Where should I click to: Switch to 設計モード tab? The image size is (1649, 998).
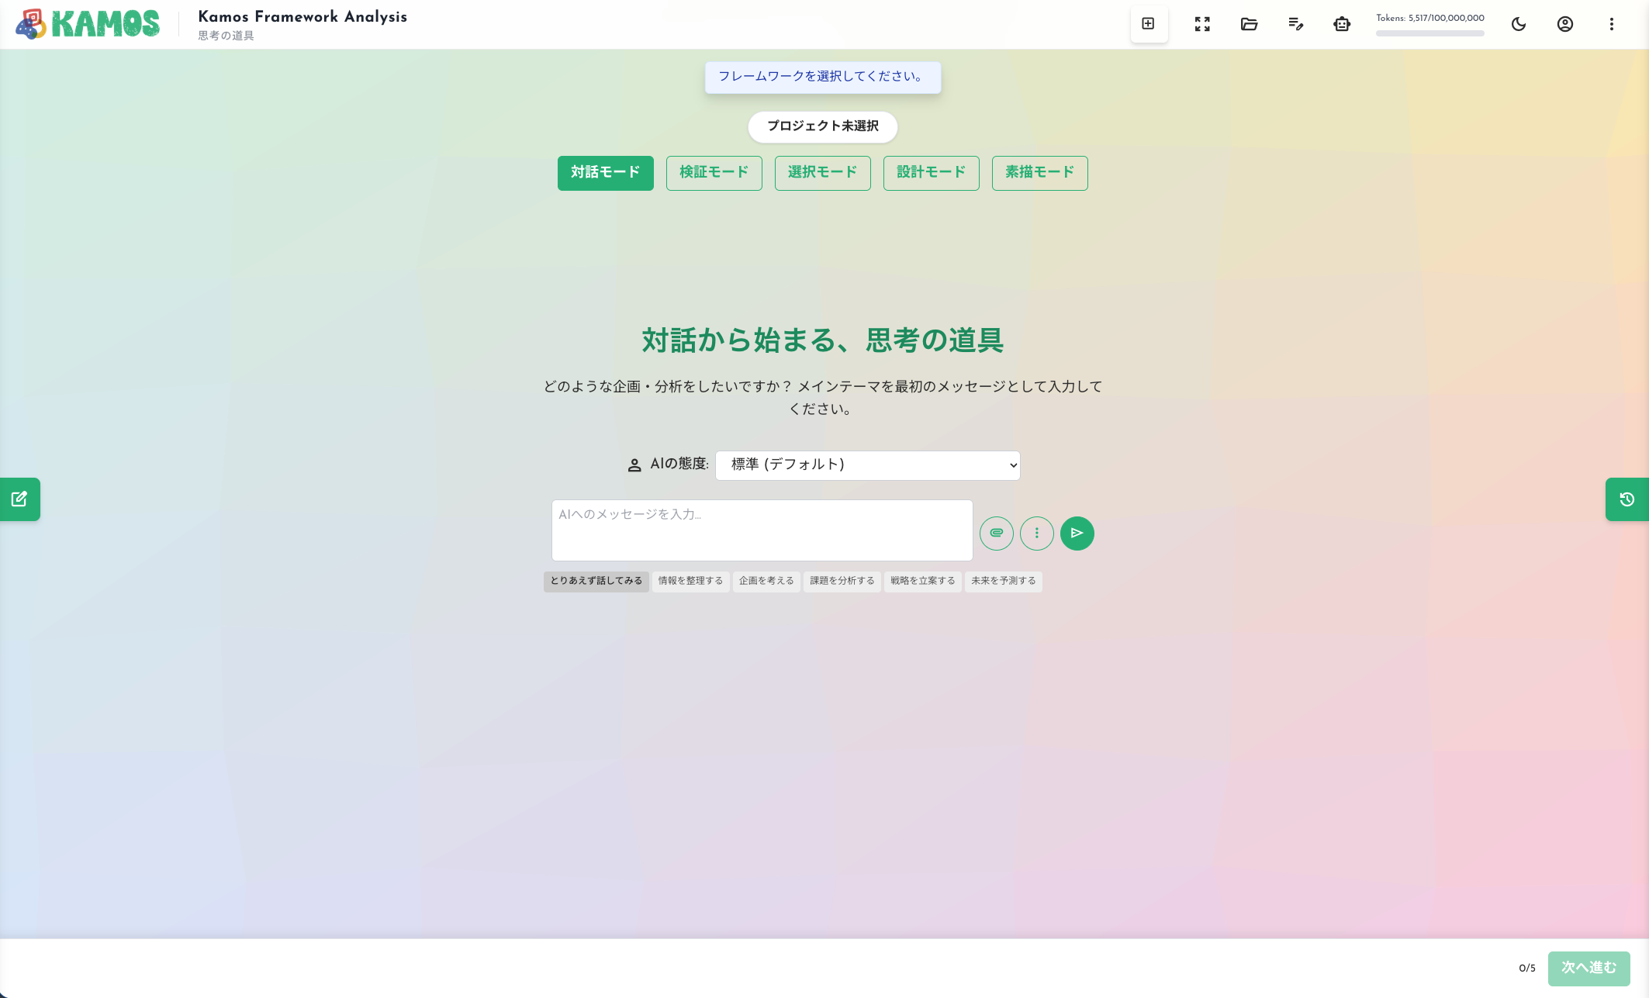click(931, 172)
